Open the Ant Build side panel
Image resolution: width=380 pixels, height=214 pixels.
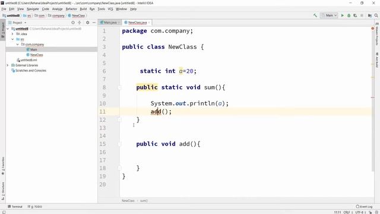pyautogui.click(x=377, y=60)
